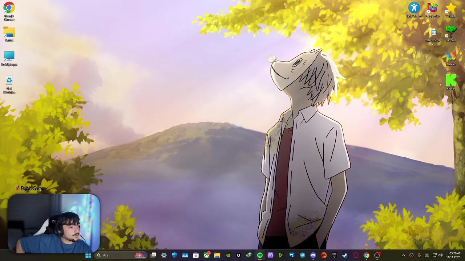
Task: Open Xbox app on taskbar
Action: point(207,255)
